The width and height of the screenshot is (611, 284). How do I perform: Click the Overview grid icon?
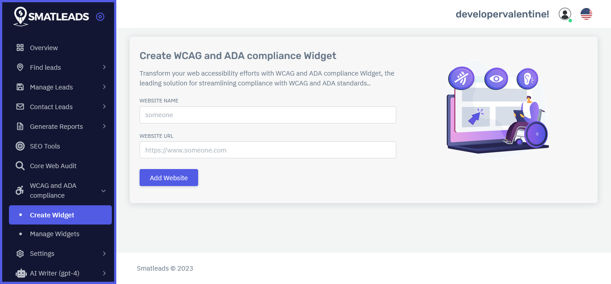pos(20,48)
